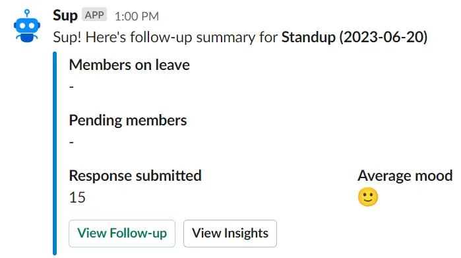461x258 pixels.
Task: Click the Sup robot avatar icon
Action: (27, 26)
